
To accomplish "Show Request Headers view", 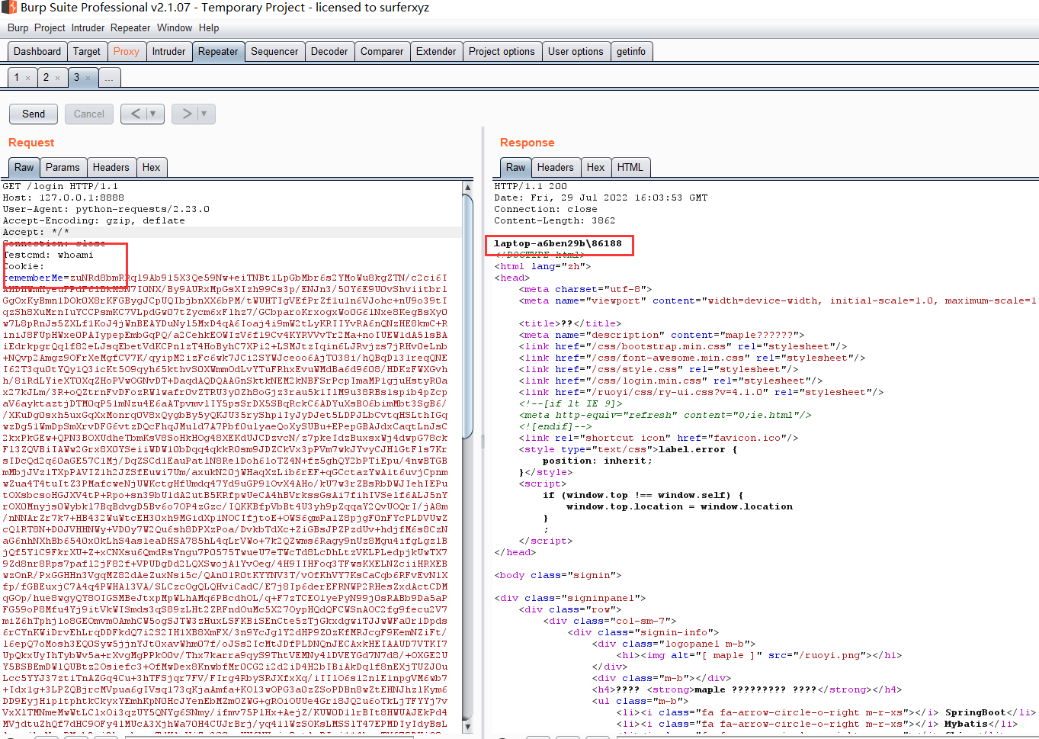I will 111,168.
